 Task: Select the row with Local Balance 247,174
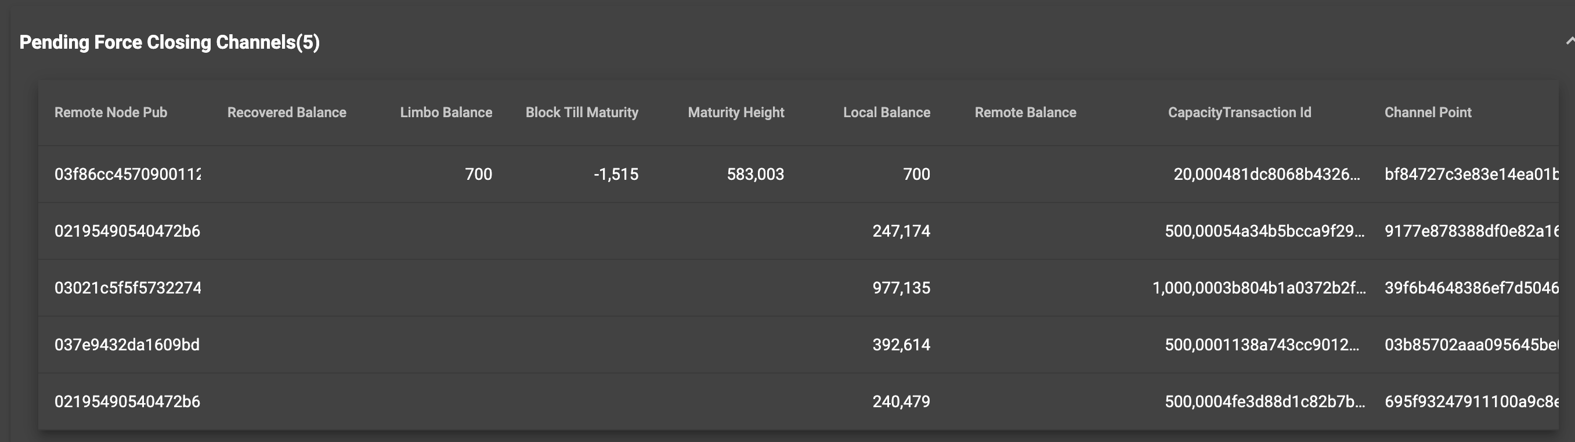click(901, 231)
